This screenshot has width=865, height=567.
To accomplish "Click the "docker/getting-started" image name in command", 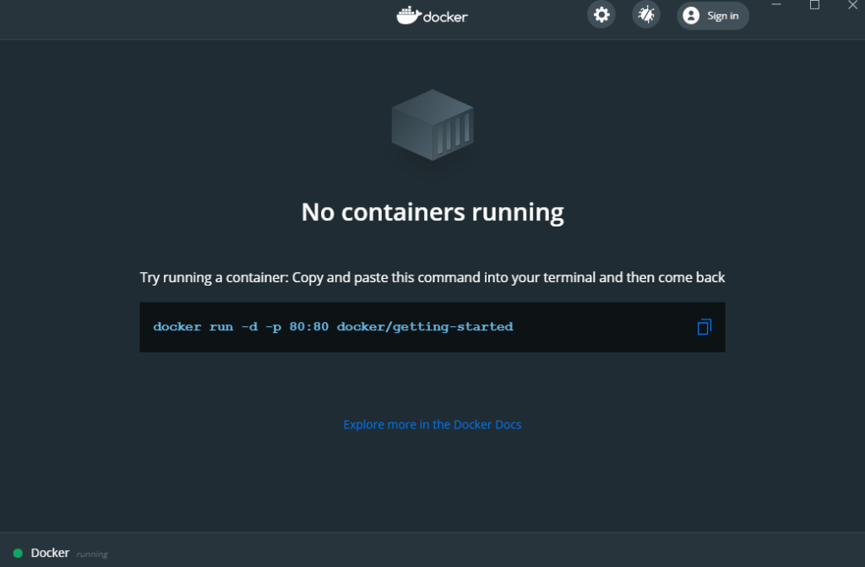I will point(425,327).
